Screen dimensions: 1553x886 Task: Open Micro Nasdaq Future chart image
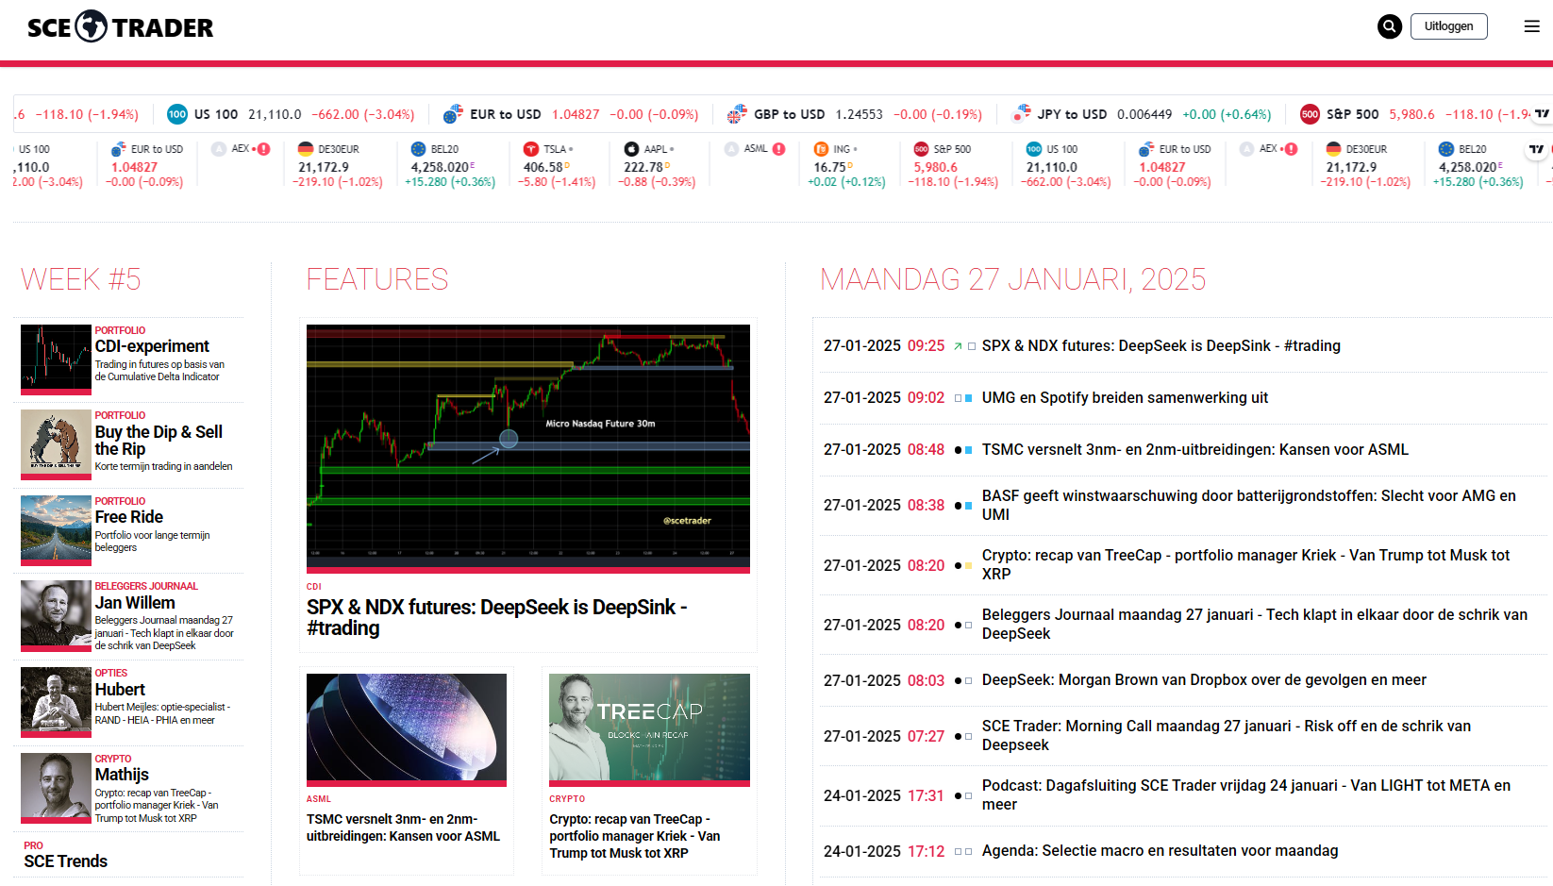pyautogui.click(x=528, y=448)
